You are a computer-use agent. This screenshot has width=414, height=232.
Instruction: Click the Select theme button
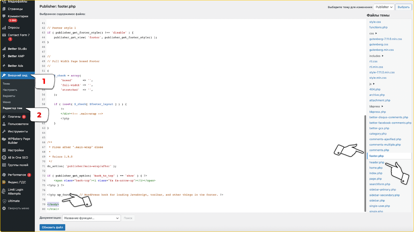(x=404, y=7)
